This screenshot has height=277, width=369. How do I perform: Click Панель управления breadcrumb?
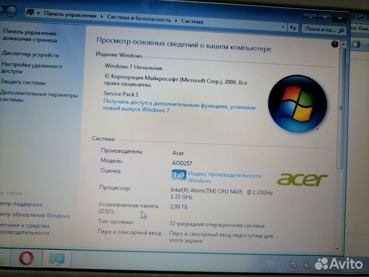pyautogui.click(x=70, y=14)
